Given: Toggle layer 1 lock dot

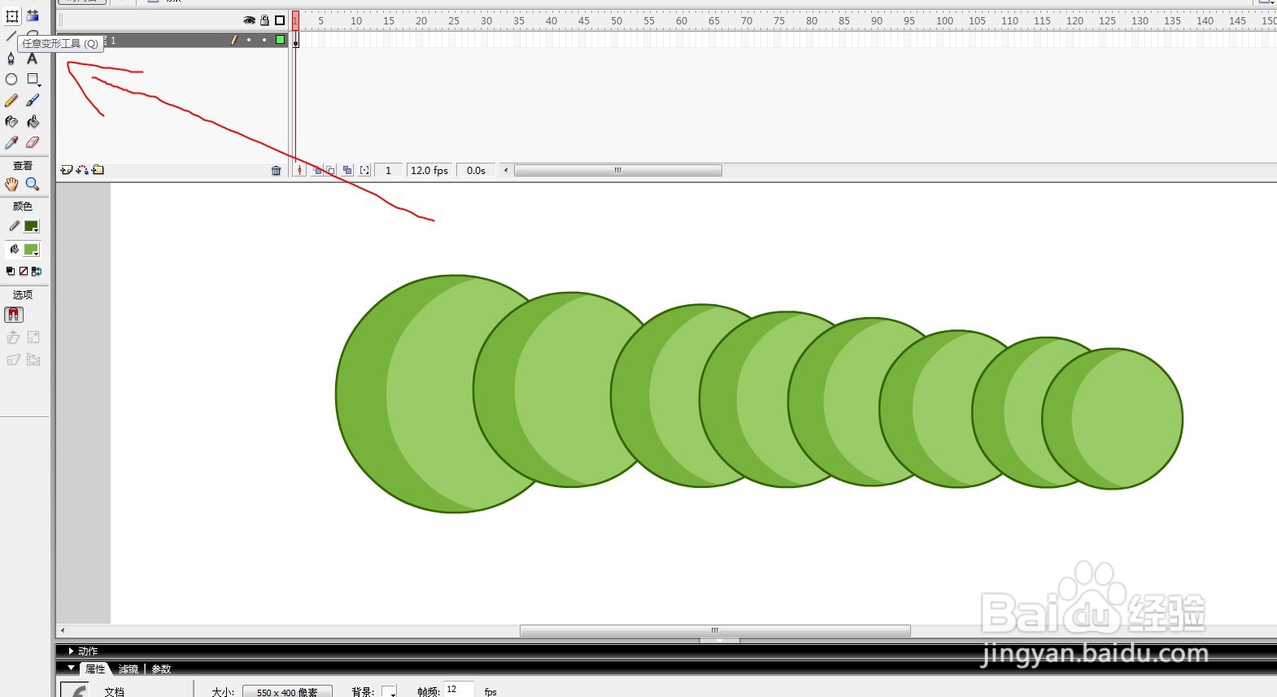Looking at the screenshot, I should (x=264, y=40).
